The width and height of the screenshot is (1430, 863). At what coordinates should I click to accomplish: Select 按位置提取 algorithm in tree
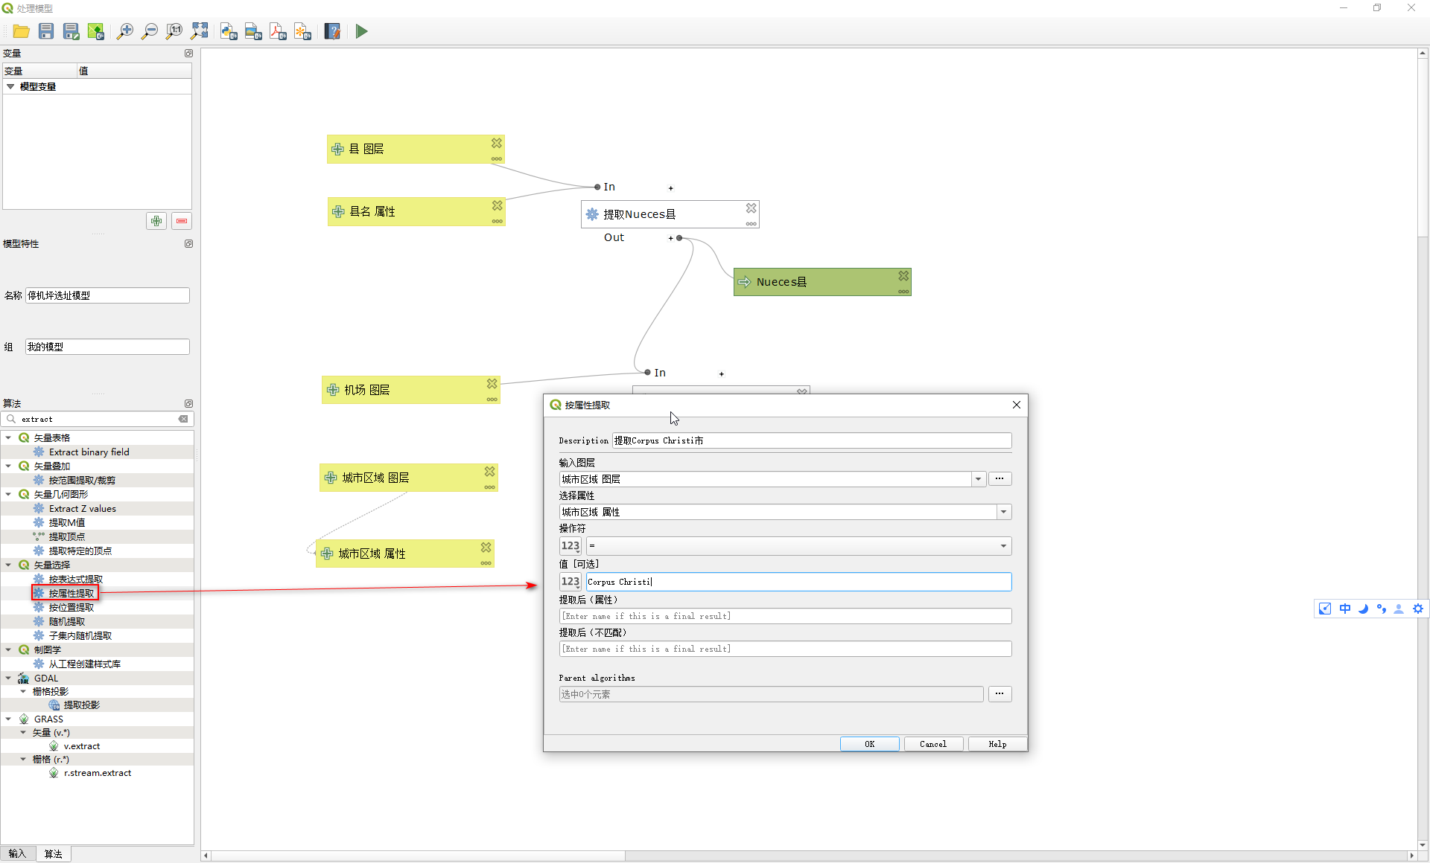pyautogui.click(x=71, y=607)
